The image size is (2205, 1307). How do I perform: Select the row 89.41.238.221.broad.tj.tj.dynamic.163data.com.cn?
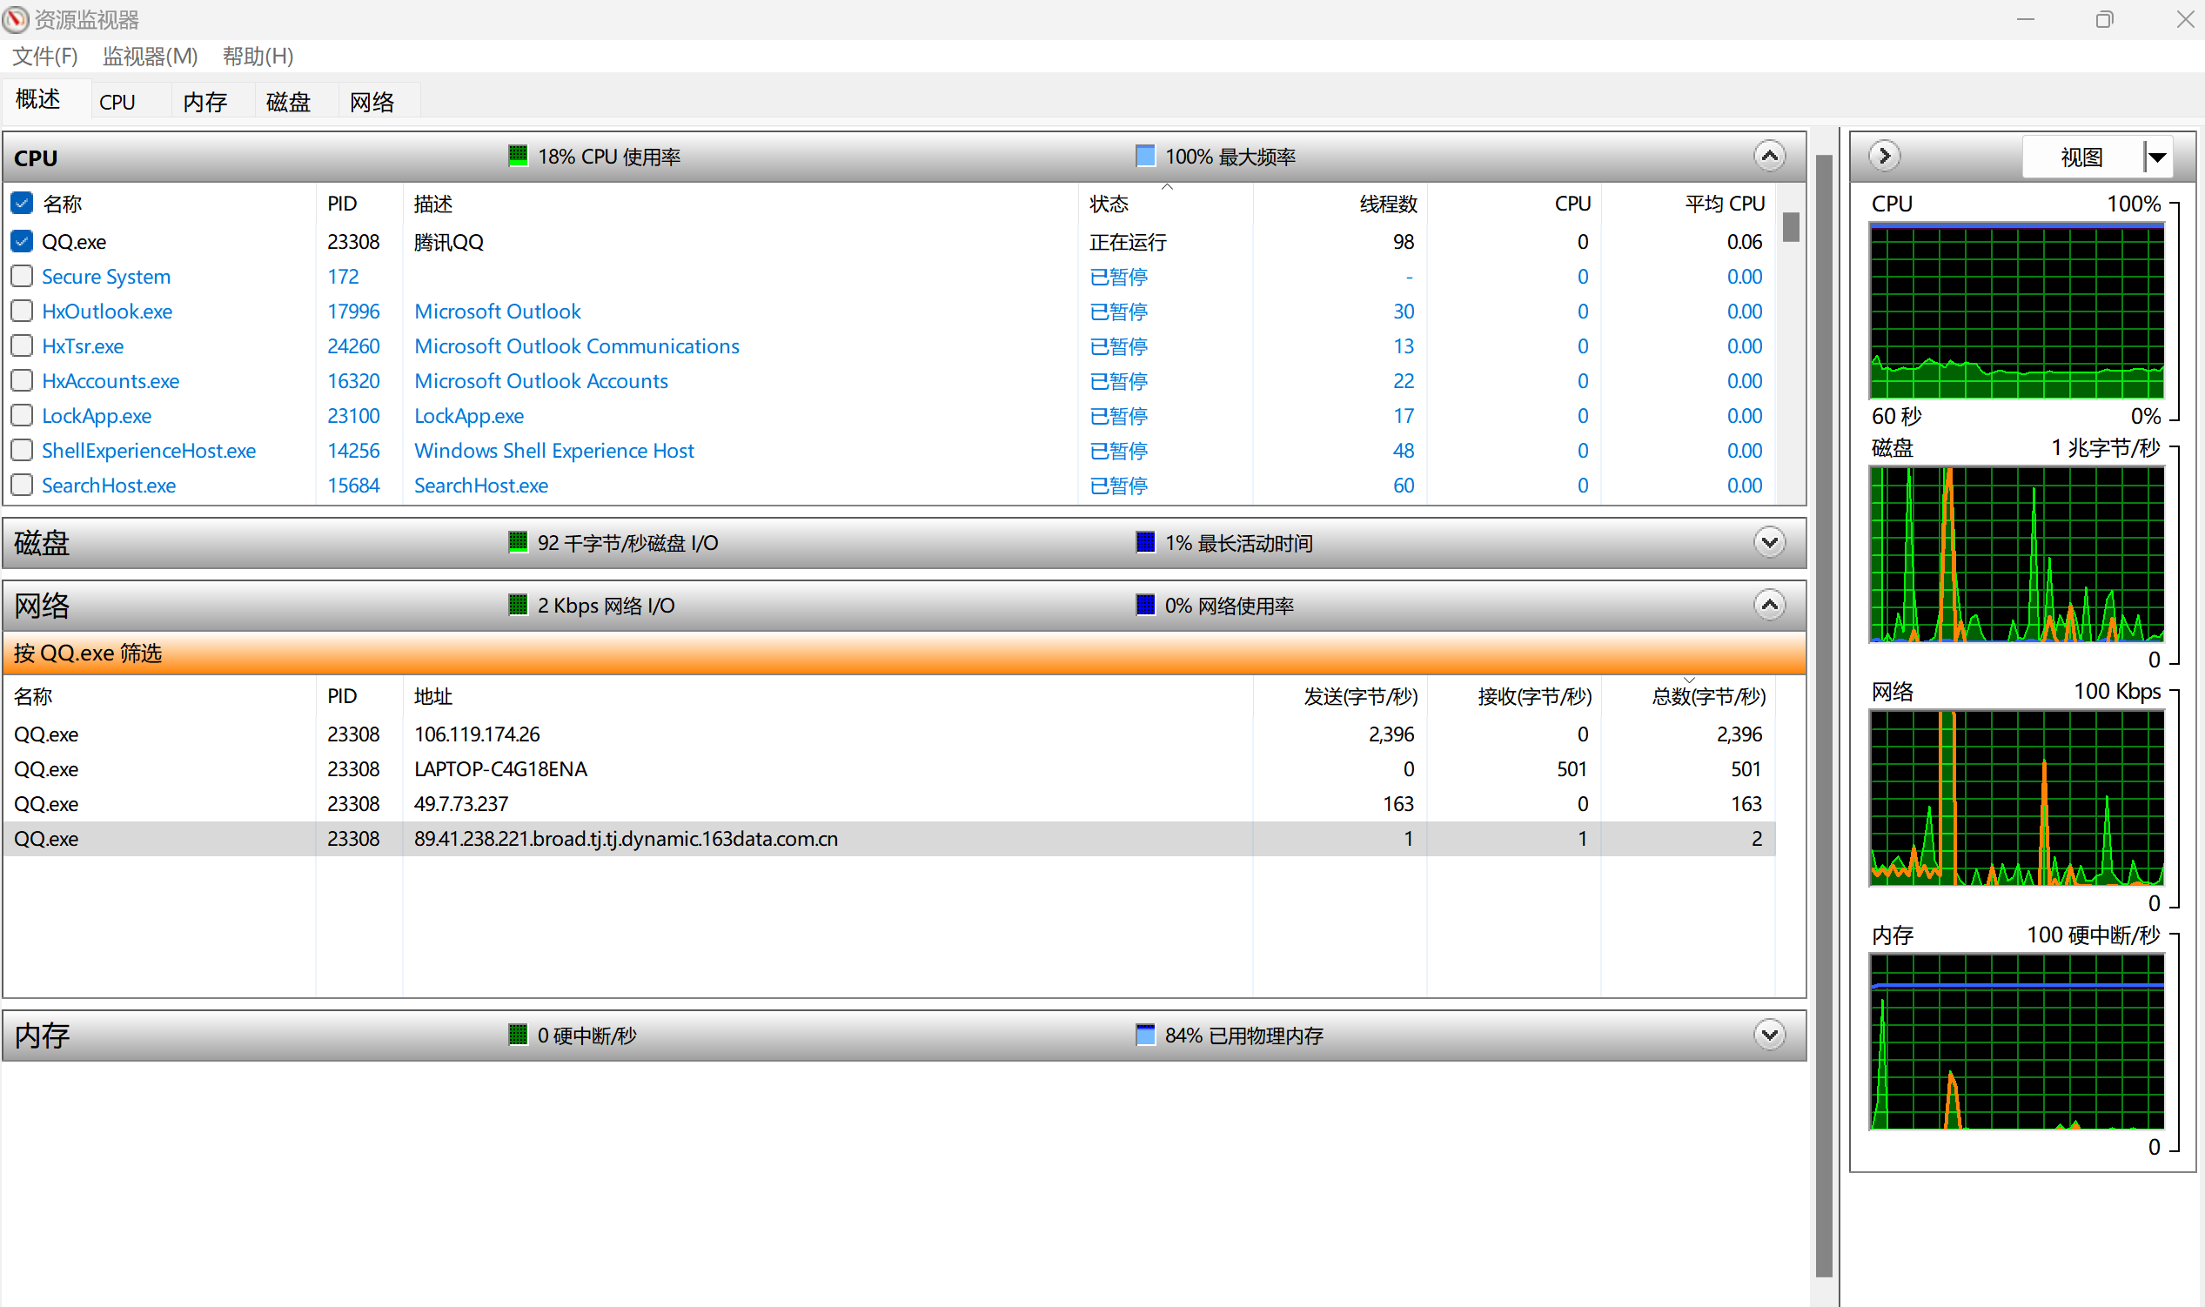pos(889,839)
